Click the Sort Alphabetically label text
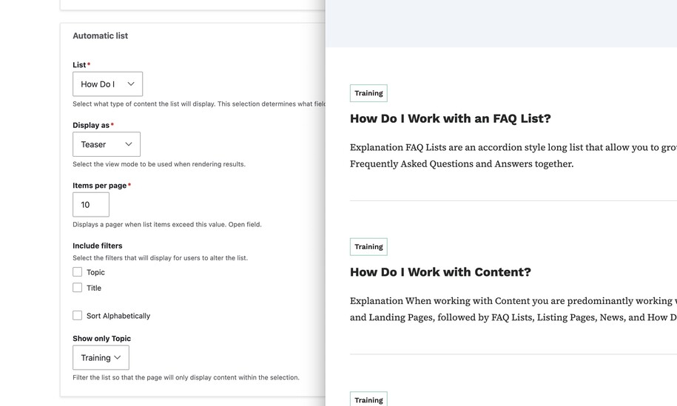The width and height of the screenshot is (677, 406). [118, 316]
